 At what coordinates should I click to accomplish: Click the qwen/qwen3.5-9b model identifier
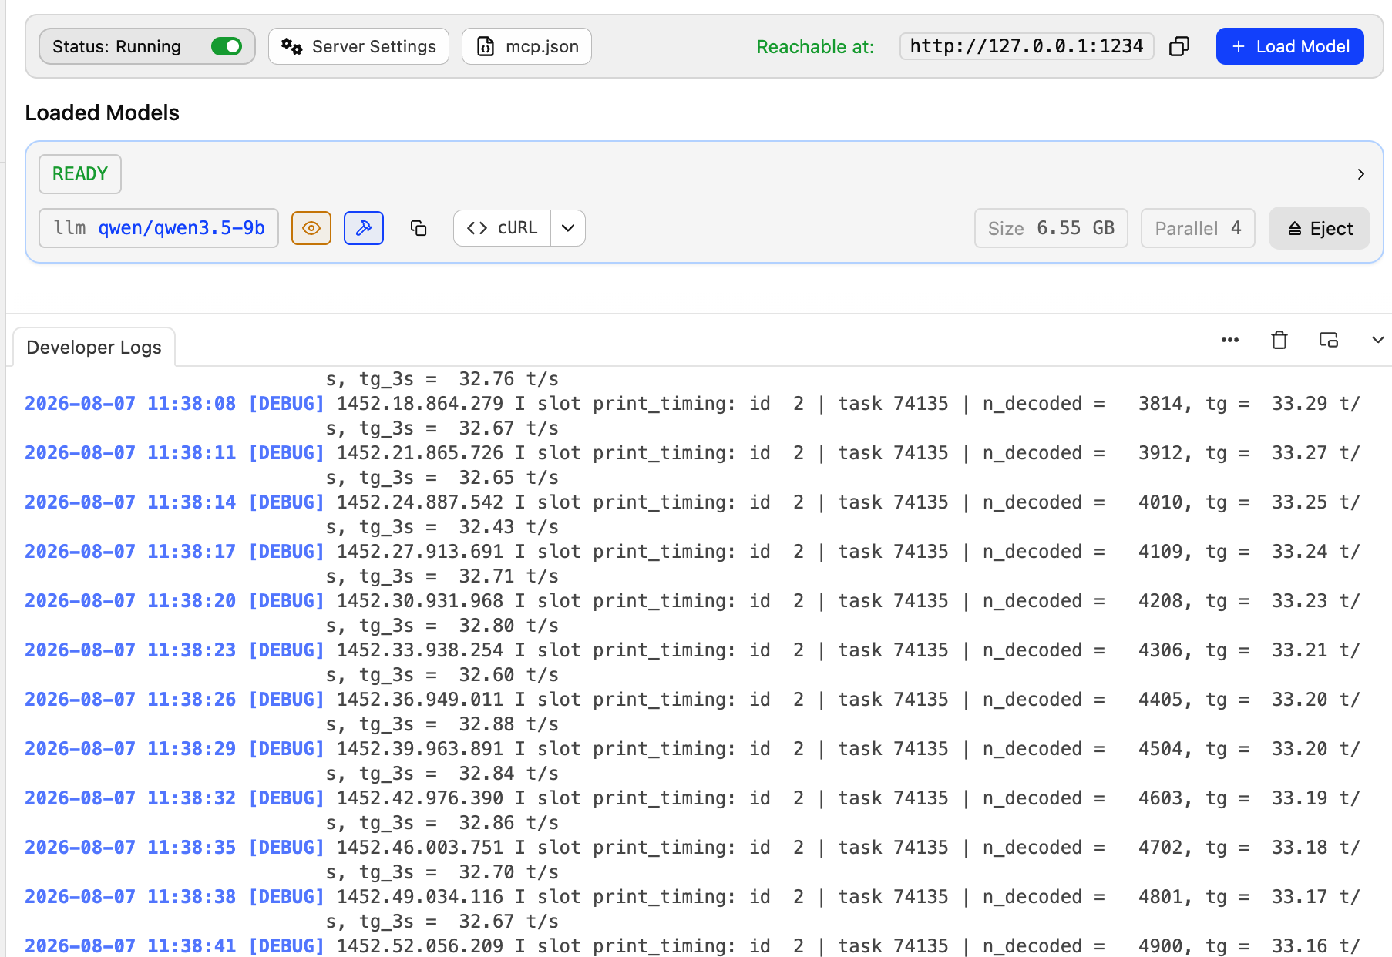pyautogui.click(x=182, y=228)
